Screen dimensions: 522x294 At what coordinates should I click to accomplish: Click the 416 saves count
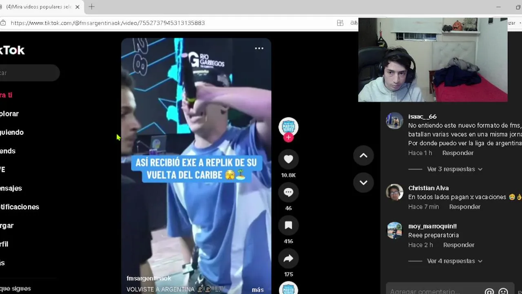click(288, 241)
